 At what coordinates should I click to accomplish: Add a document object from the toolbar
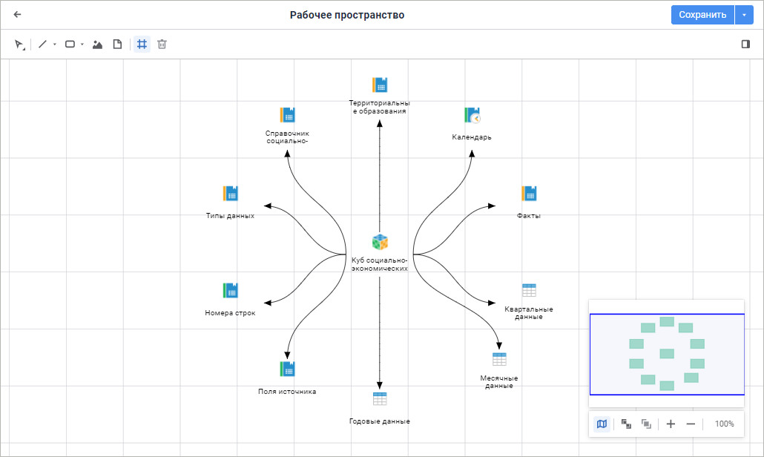[x=117, y=45]
